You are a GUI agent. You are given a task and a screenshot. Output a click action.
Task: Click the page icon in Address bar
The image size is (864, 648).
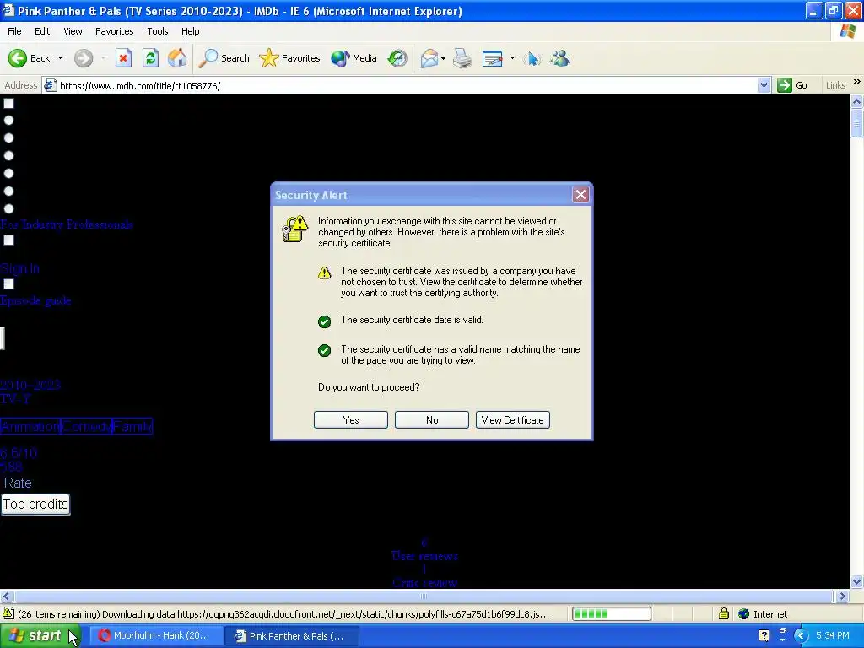(x=50, y=85)
